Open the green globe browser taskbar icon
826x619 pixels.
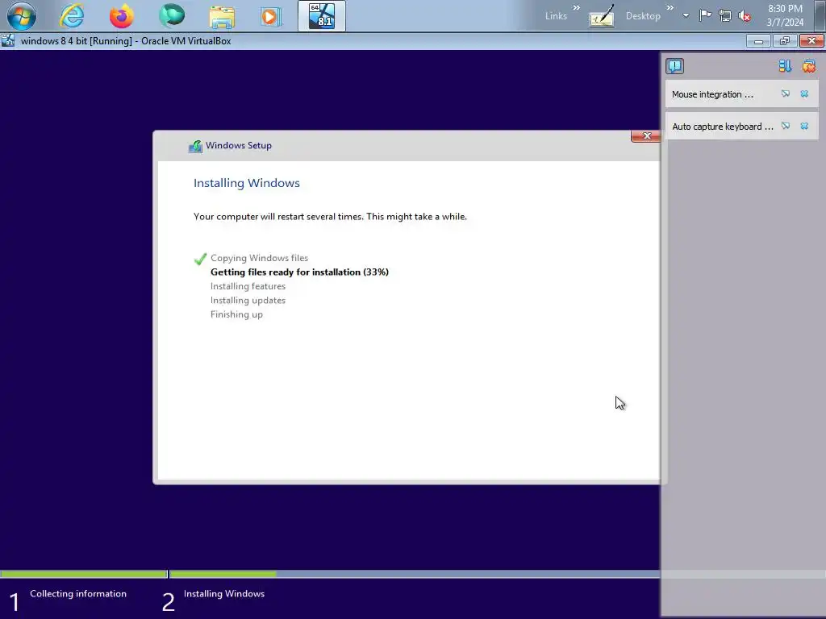click(172, 15)
